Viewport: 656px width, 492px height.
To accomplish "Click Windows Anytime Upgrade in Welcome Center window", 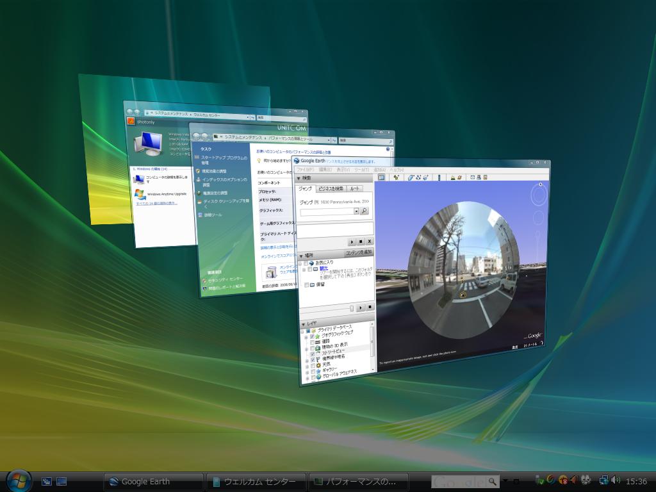I will 167,194.
